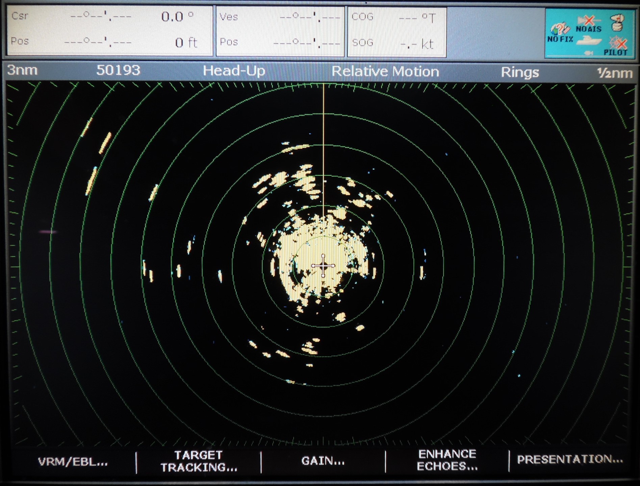
Task: Click the NO FIX GPS satellite icon
Action: [560, 31]
